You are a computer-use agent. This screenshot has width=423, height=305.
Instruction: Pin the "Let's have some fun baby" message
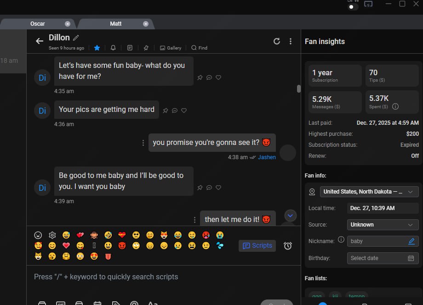(200, 78)
